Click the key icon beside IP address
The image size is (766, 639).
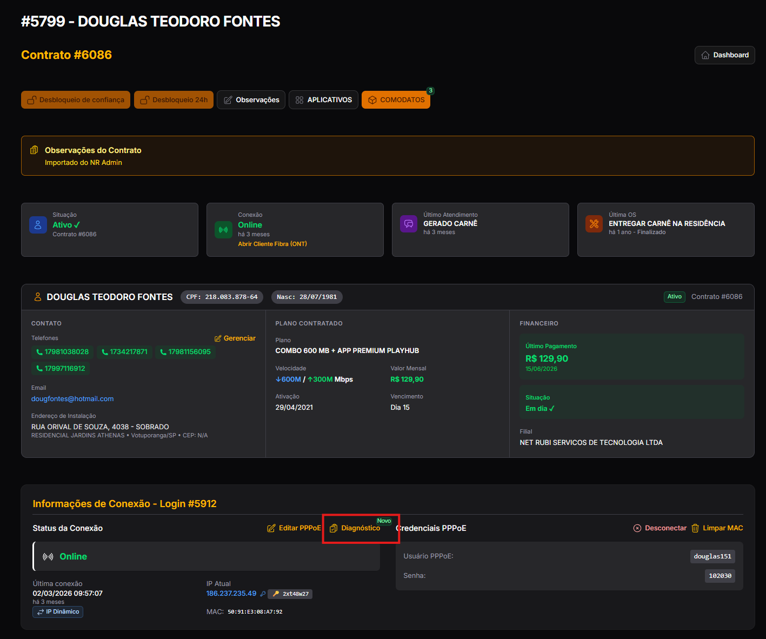point(263,594)
